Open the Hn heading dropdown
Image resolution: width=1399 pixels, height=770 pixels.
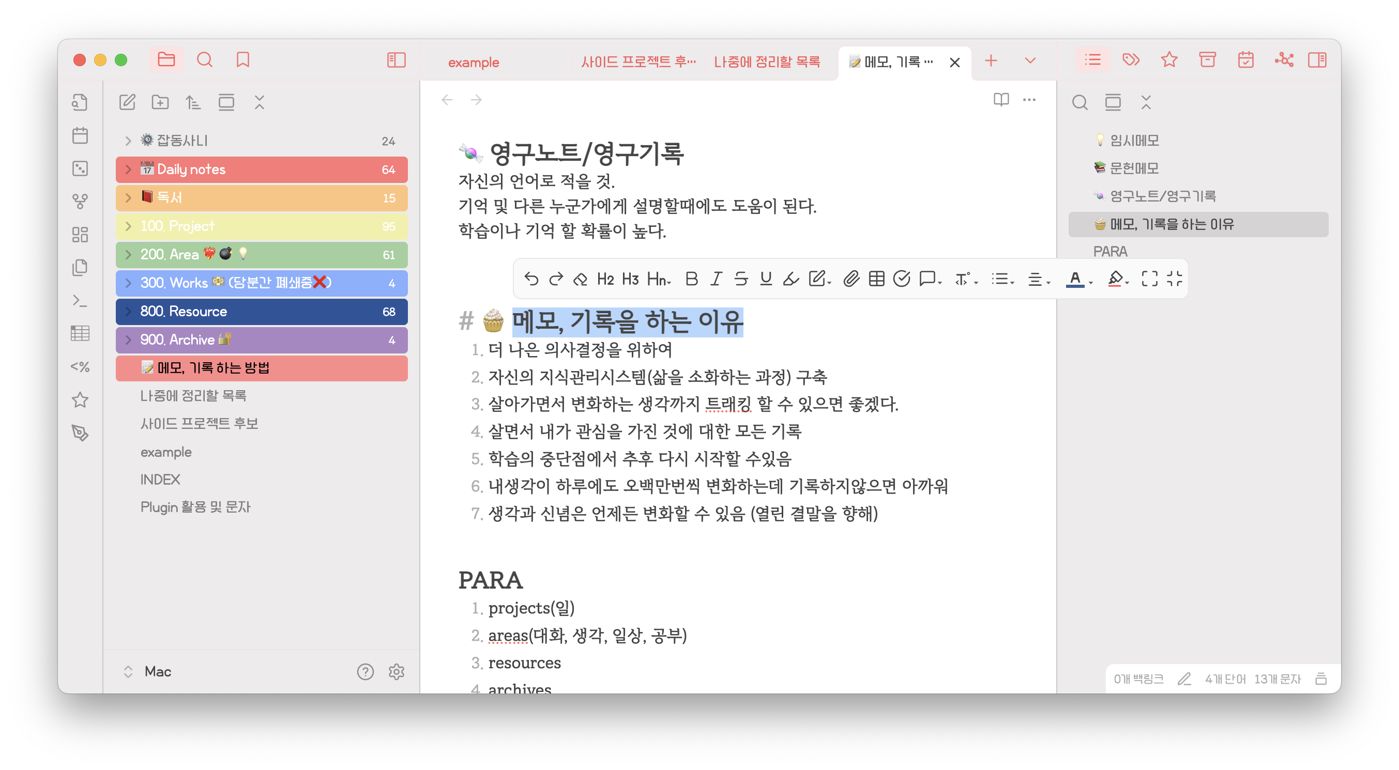click(659, 279)
